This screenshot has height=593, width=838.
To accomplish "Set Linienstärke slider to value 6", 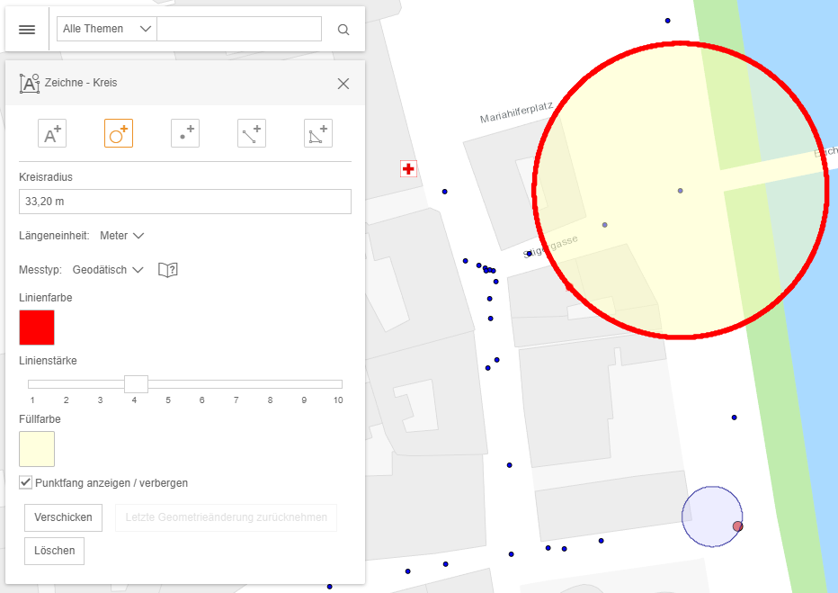I will [201, 383].
